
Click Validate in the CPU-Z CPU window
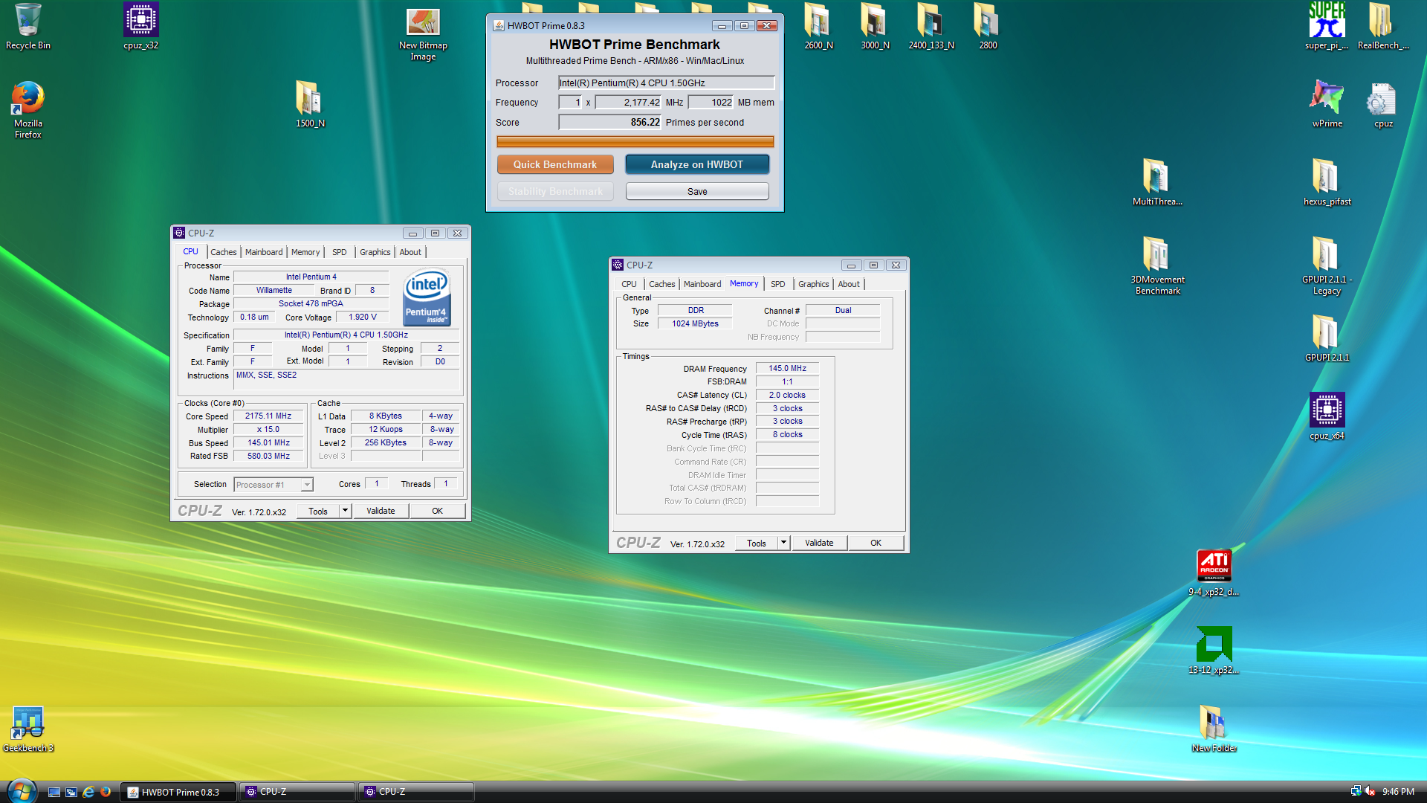tap(381, 511)
